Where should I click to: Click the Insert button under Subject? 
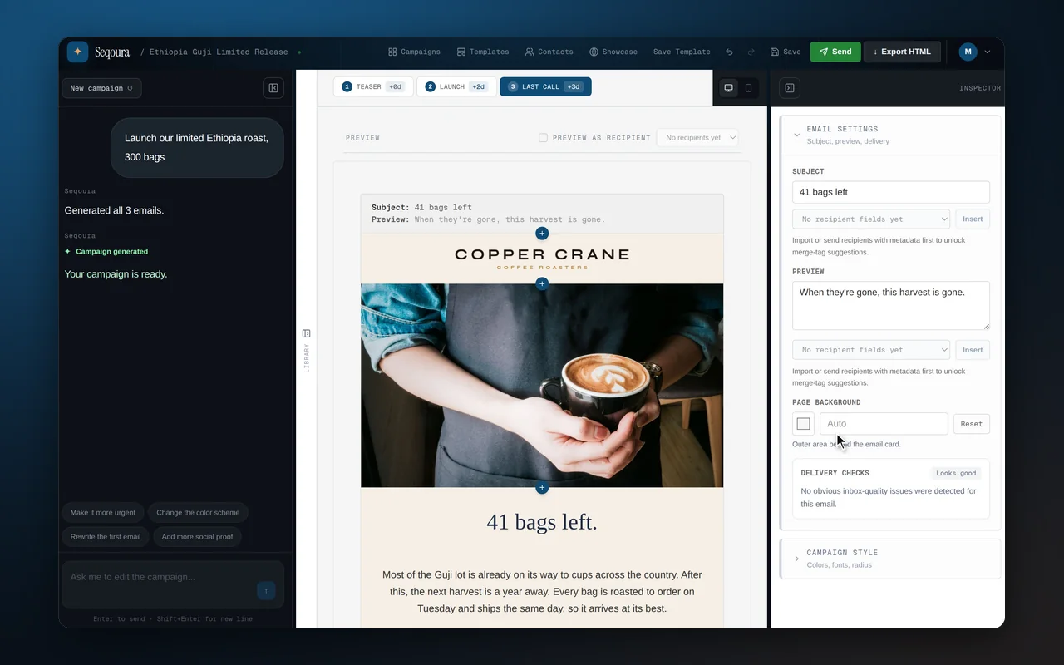973,219
